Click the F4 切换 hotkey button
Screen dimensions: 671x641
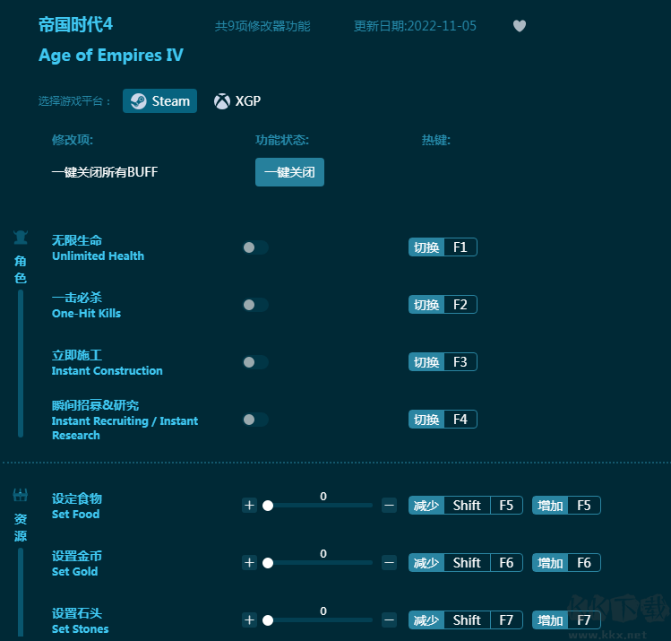click(x=443, y=420)
